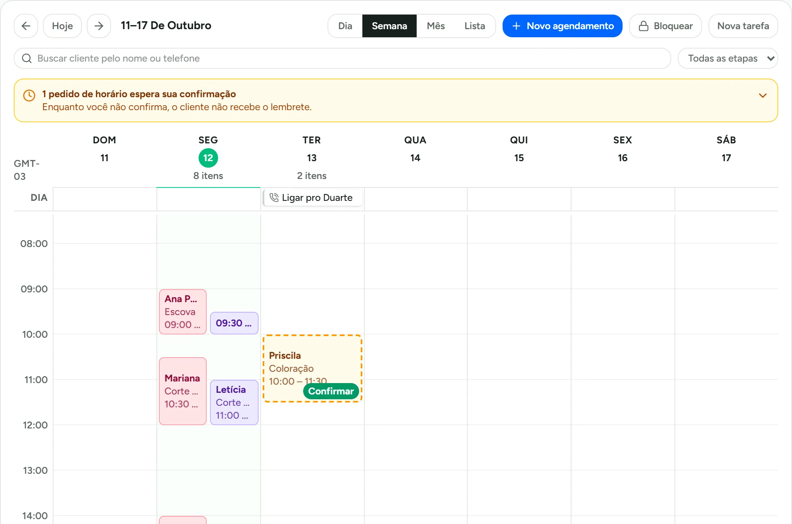Create a Novo agendamento
The width and height of the screenshot is (792, 524).
point(563,26)
